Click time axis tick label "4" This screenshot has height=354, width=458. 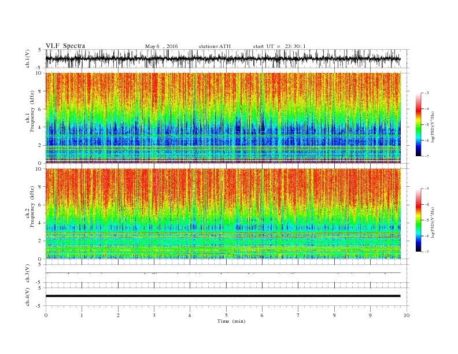point(190,315)
